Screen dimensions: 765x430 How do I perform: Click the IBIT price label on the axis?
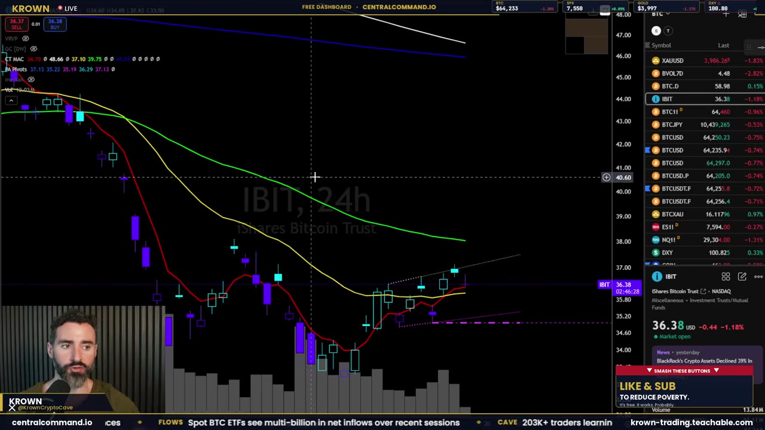[x=620, y=288]
